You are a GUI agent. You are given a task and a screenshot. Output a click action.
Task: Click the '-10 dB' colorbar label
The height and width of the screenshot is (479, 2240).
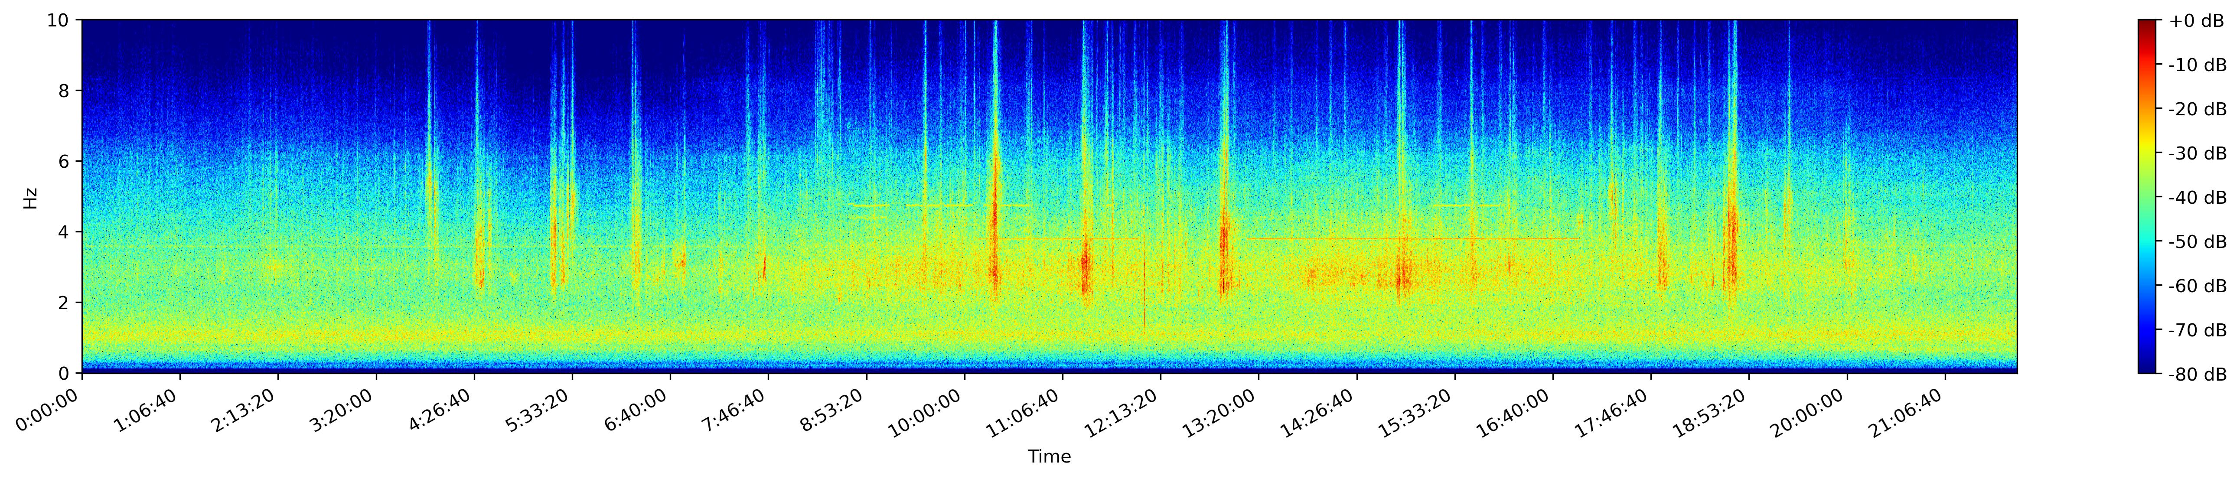click(x=2197, y=65)
